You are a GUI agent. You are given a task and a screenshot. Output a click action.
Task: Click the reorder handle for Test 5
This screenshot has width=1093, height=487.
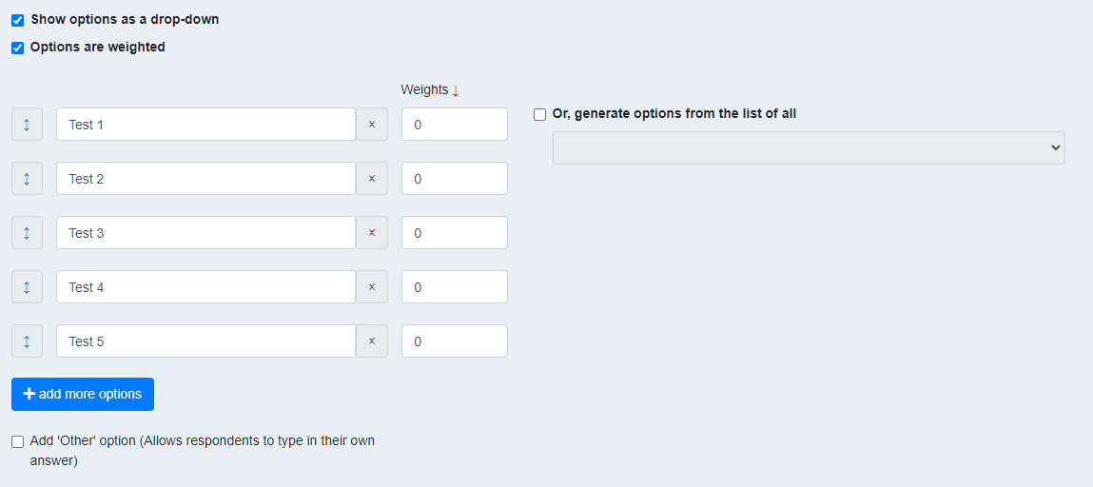[x=27, y=341]
